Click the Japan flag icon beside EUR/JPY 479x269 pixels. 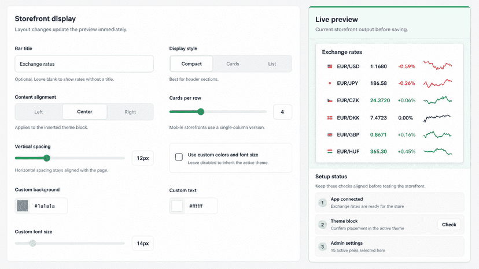coord(330,83)
